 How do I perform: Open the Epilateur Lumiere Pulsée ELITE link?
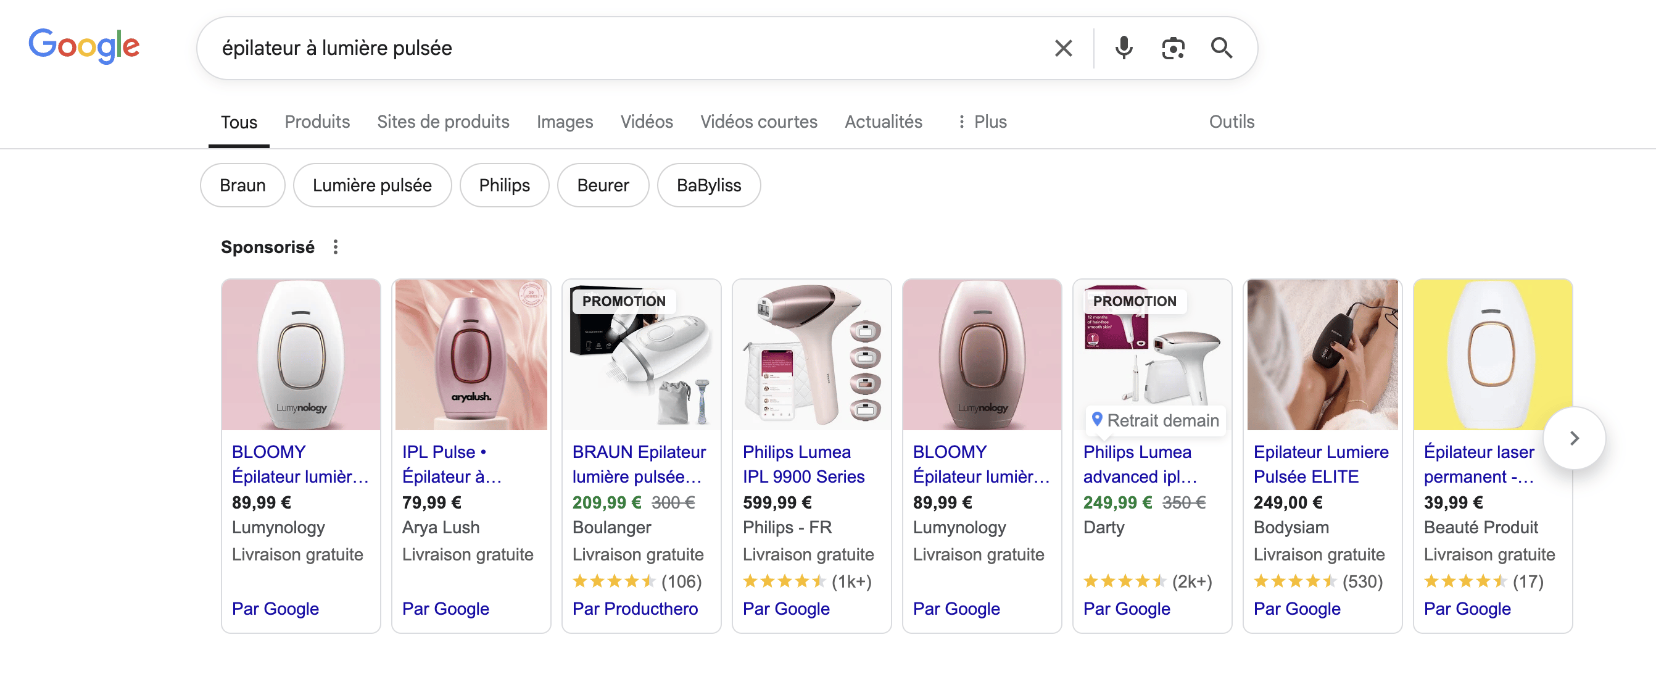[x=1321, y=464]
